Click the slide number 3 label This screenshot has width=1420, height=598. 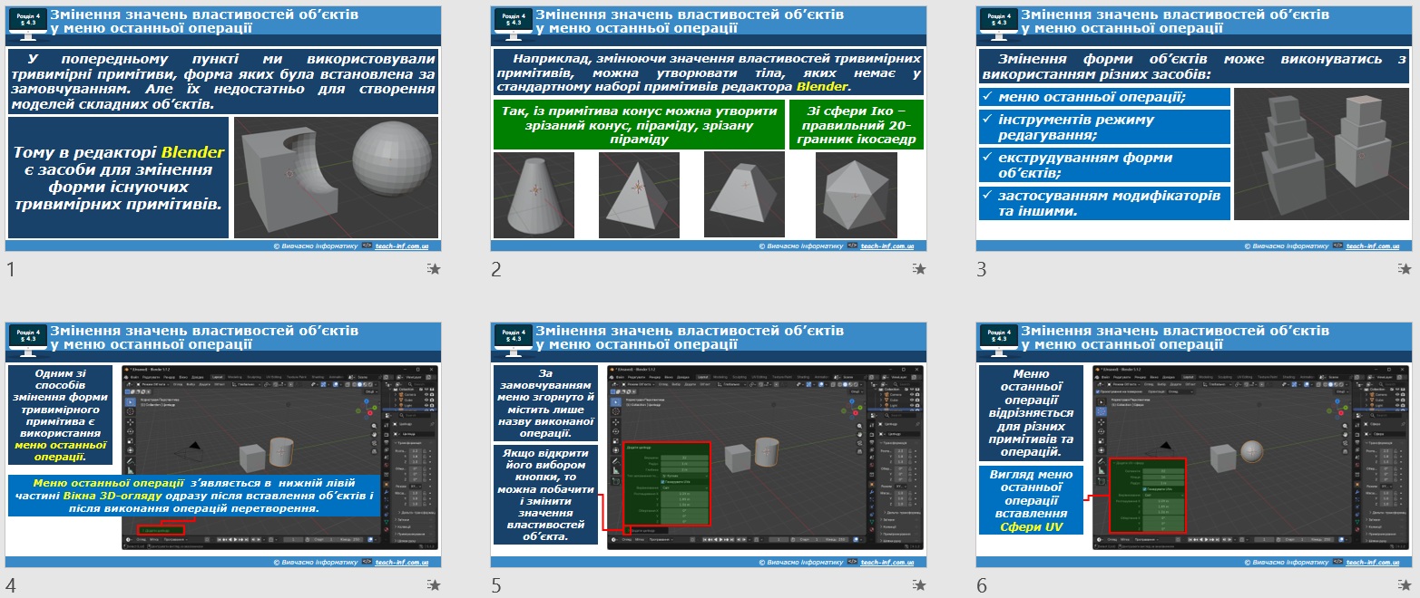pos(982,269)
